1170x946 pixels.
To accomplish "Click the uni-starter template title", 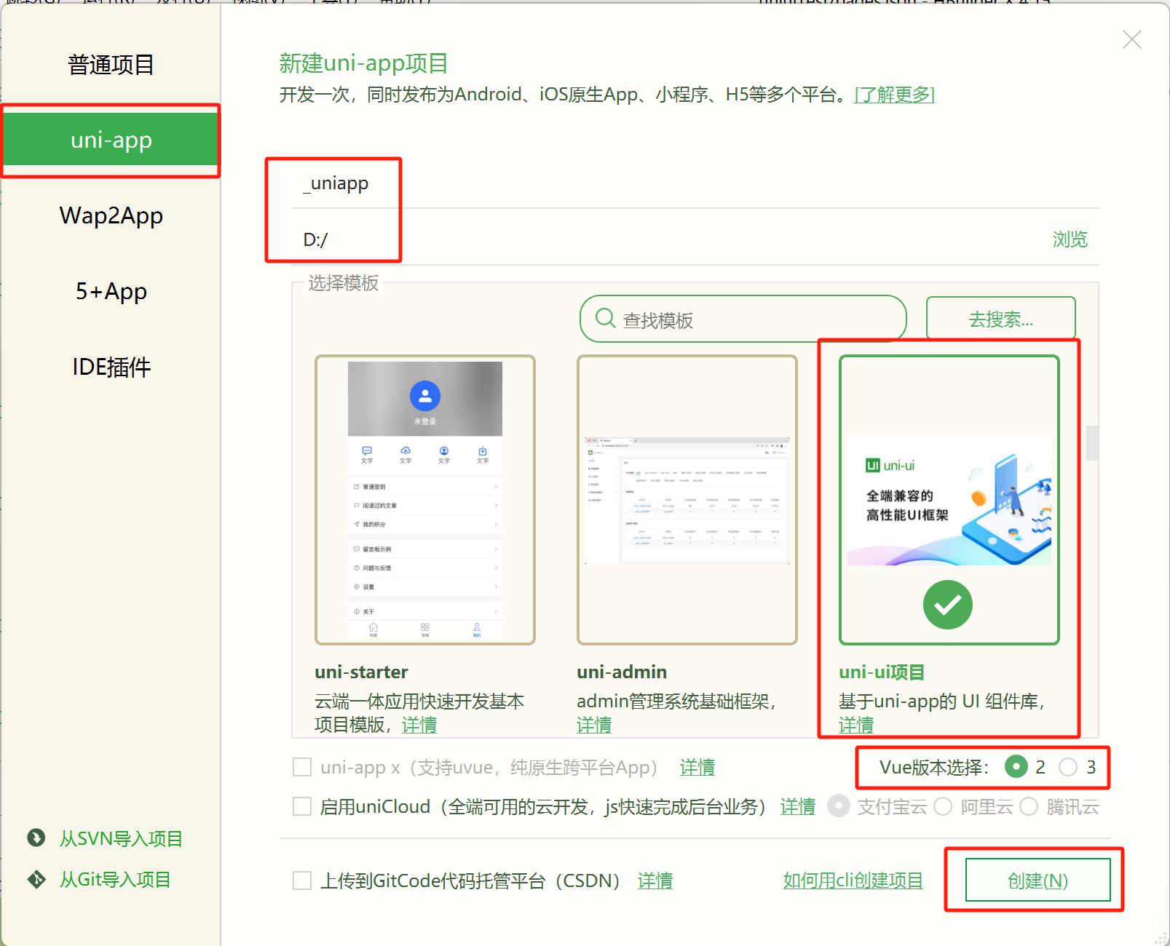I will 361,672.
